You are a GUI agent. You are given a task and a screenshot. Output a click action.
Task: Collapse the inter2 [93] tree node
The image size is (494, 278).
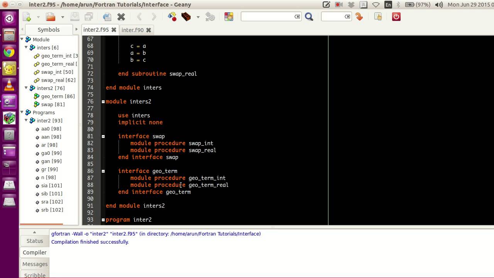tap(27, 120)
